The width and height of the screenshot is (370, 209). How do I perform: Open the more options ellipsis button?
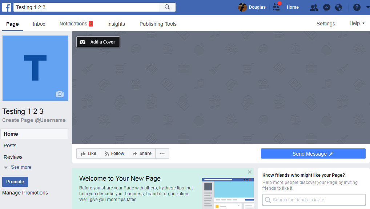coord(162,153)
